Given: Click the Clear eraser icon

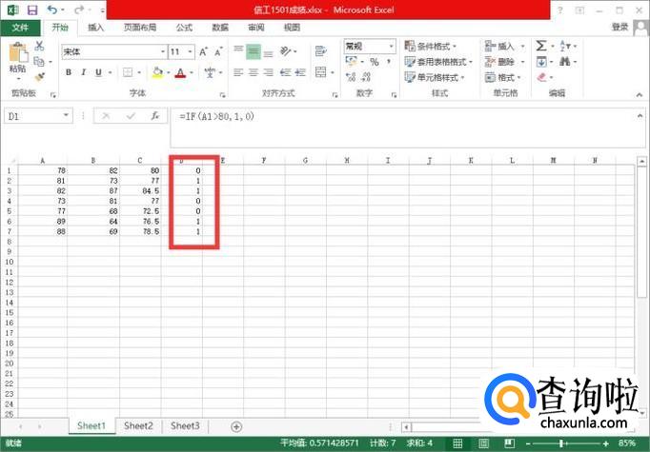Looking at the screenshot, I should (x=541, y=77).
